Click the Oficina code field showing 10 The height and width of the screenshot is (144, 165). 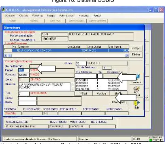[x=81, y=63]
